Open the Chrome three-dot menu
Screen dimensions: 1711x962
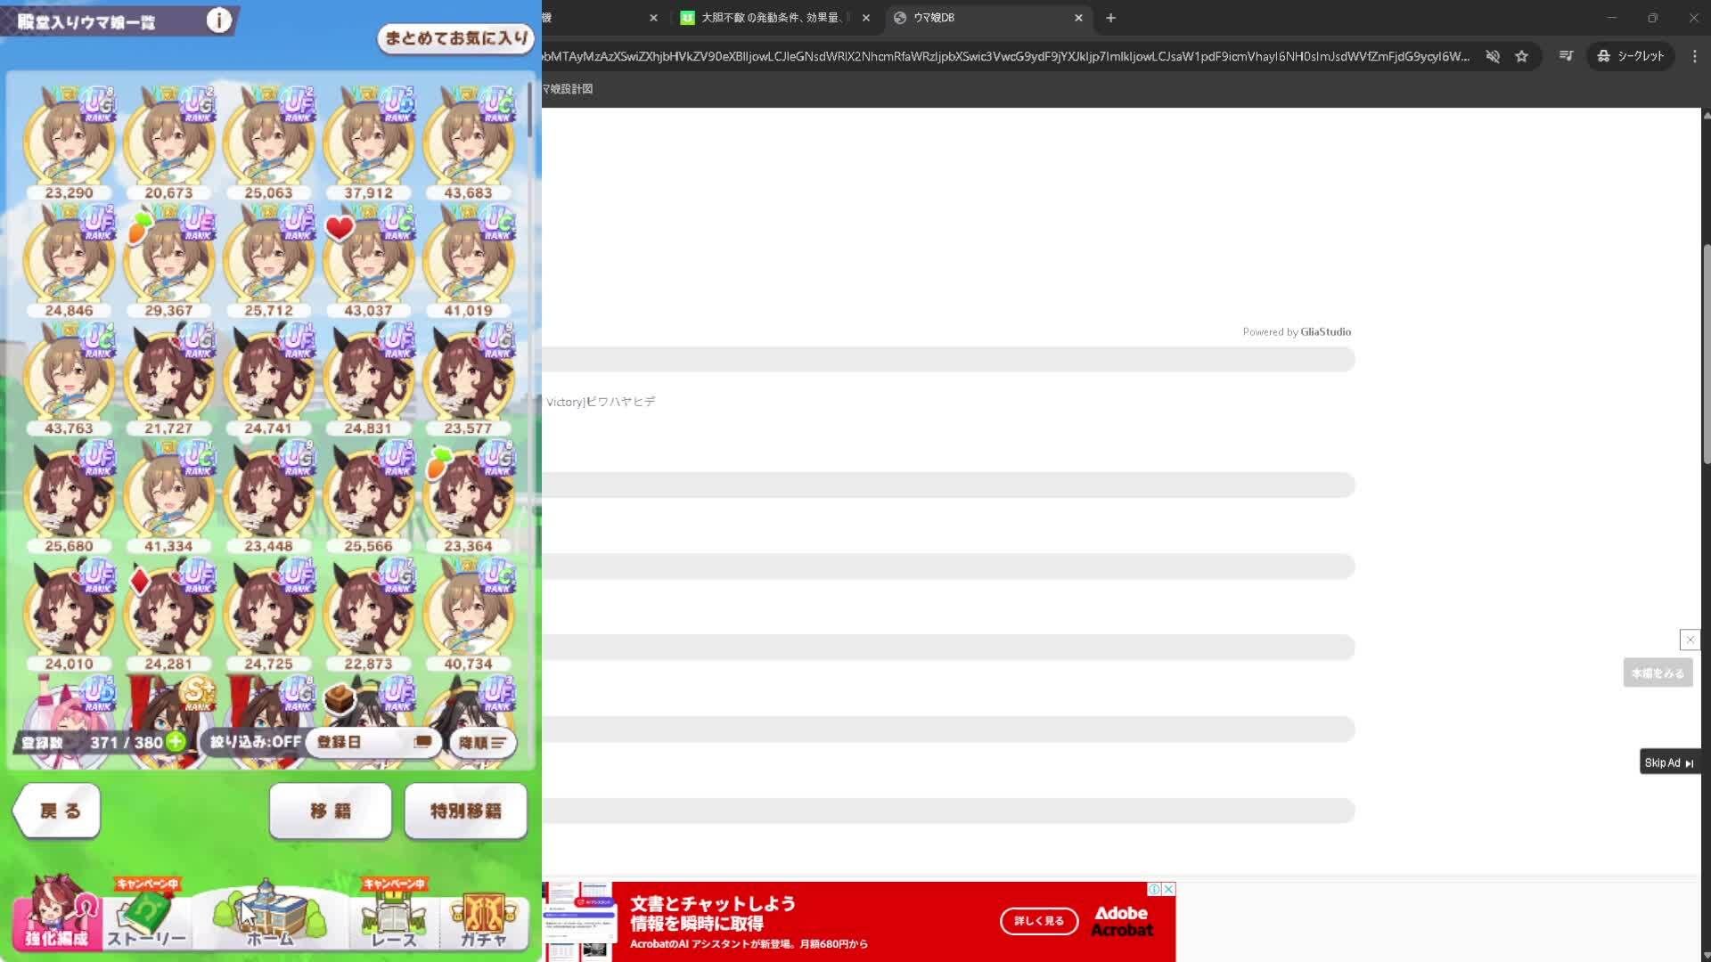point(1695,56)
